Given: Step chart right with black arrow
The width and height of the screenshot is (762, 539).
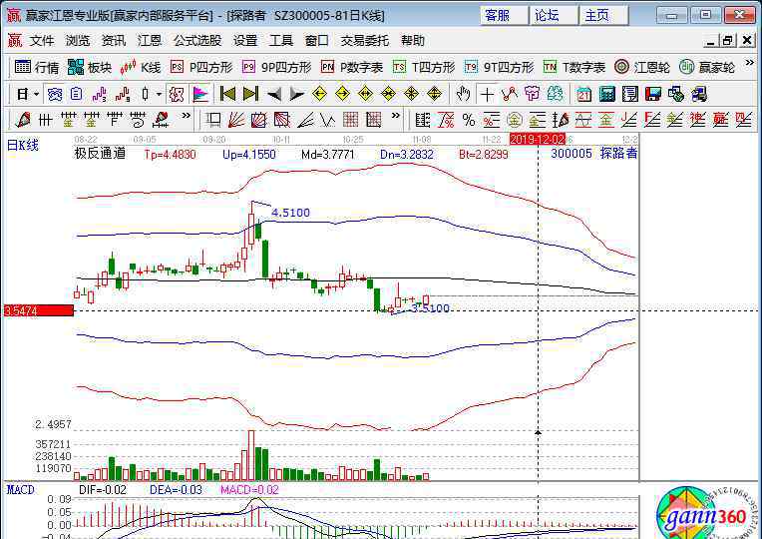Looking at the screenshot, I should 296,94.
